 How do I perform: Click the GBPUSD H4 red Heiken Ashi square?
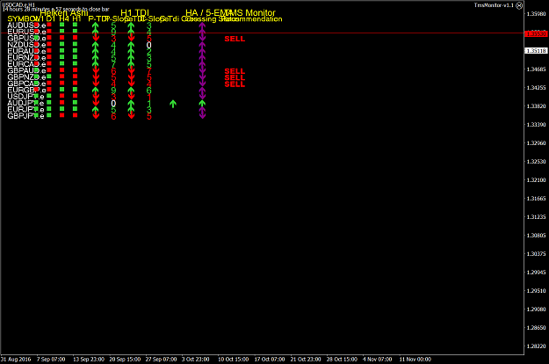tap(62, 38)
